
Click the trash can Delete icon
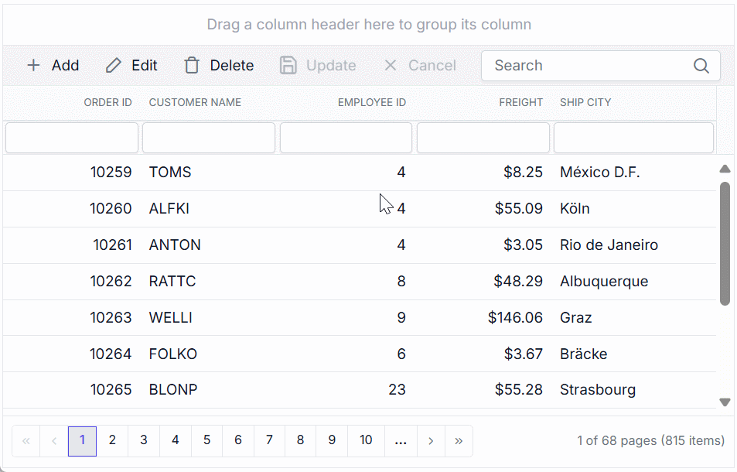(191, 65)
